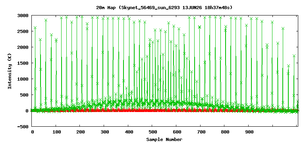Select the 3000 tick label on the y-axis
This screenshot has height=143, width=305.
point(23,15)
